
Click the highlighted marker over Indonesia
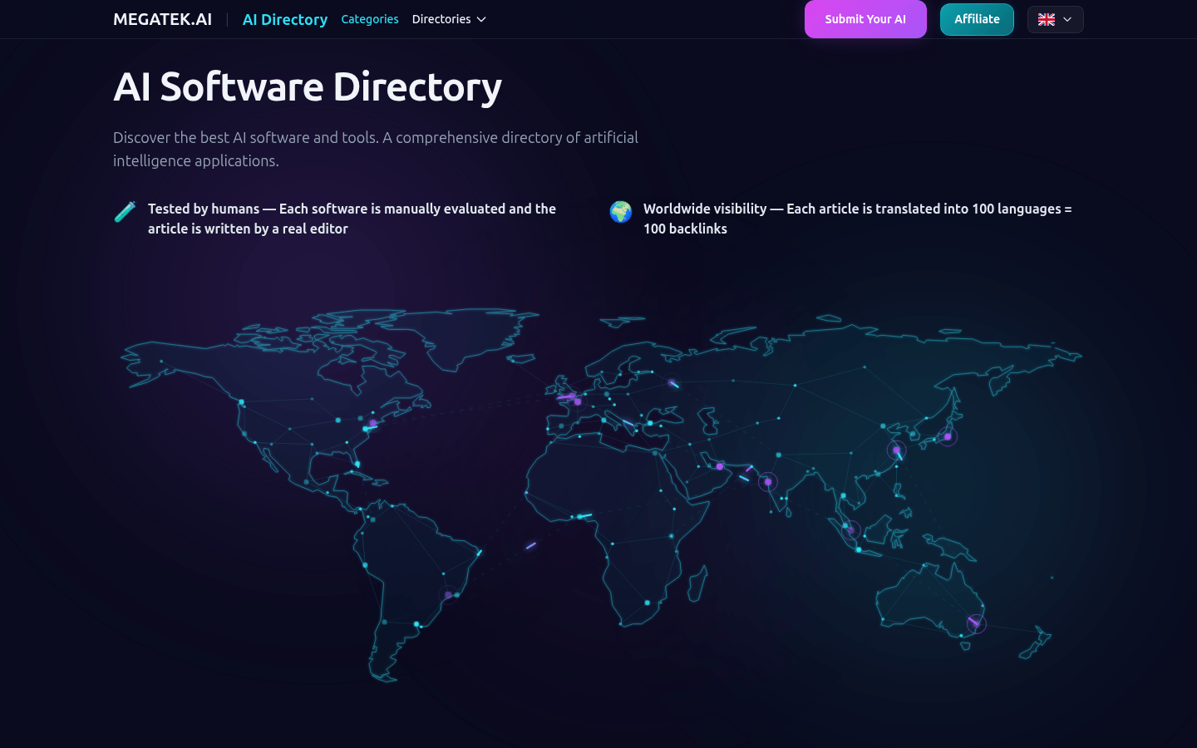coord(851,529)
